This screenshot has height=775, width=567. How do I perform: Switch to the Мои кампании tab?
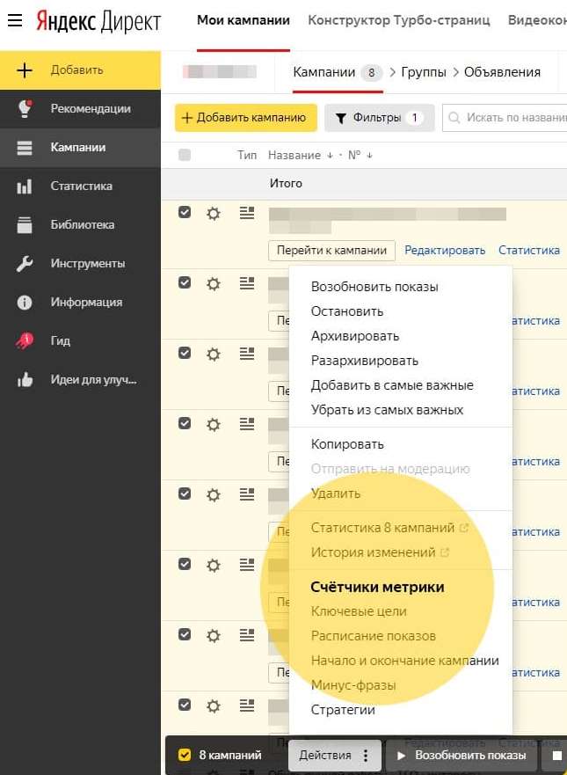pyautogui.click(x=244, y=20)
